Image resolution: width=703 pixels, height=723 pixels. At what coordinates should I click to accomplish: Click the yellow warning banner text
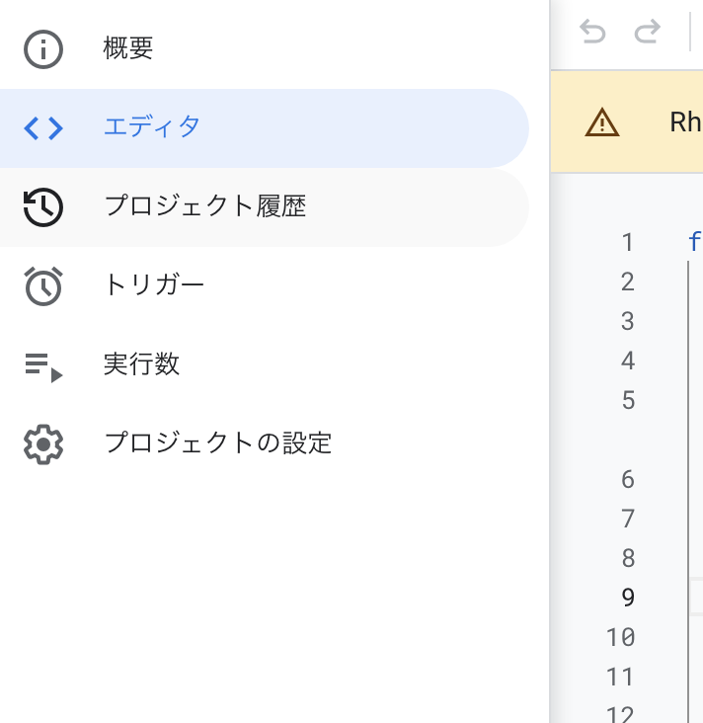(x=685, y=122)
